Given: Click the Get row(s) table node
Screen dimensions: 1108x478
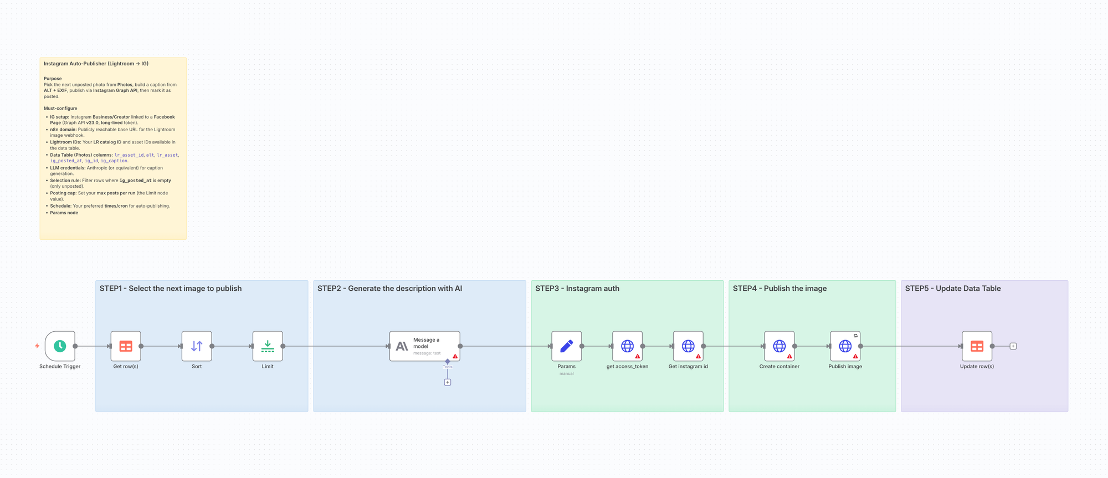Looking at the screenshot, I should click(126, 346).
